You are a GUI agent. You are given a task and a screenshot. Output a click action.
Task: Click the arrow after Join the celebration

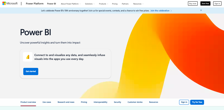coord(171,11)
